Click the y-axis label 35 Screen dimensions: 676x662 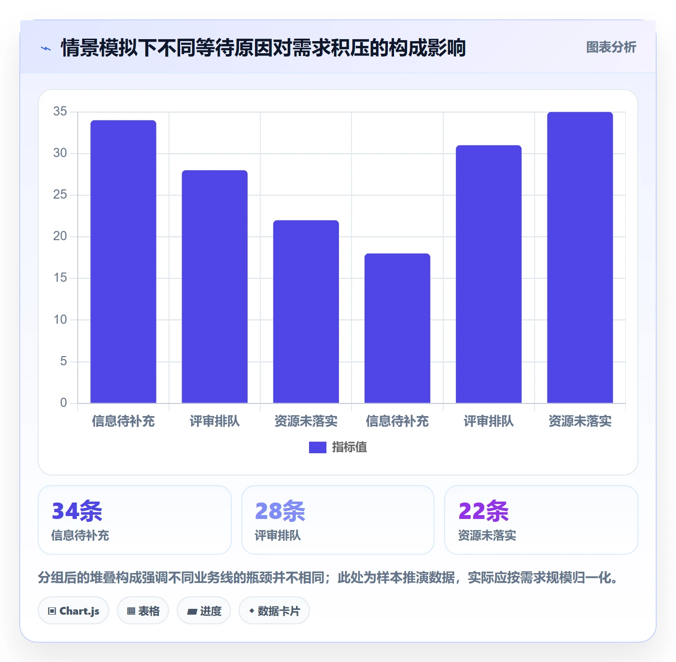pos(60,112)
